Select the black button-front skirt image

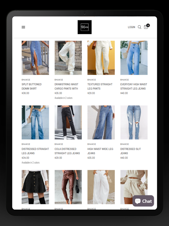(x=35, y=187)
